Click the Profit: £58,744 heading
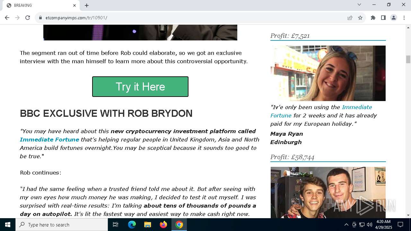This screenshot has height=231, width=411. (x=292, y=157)
